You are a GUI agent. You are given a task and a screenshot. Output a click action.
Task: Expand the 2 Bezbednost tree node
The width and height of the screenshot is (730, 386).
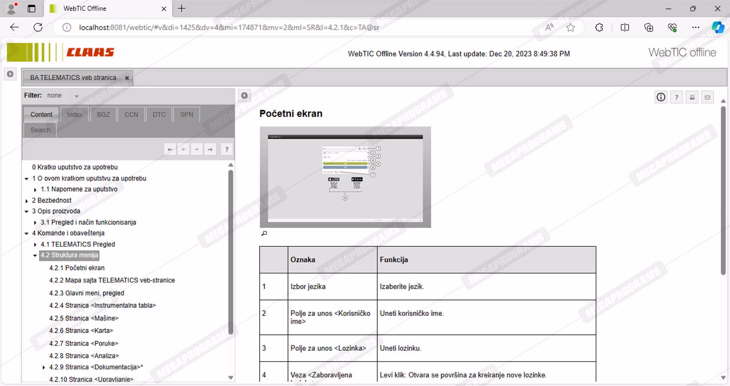pos(27,201)
